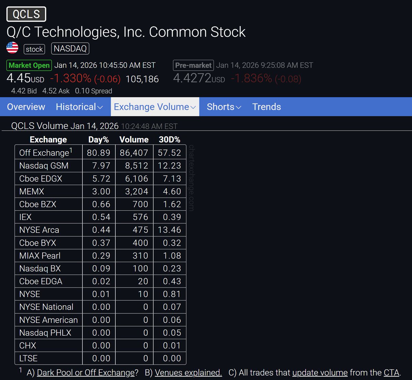Image resolution: width=412 pixels, height=380 pixels.
Task: Click the 4.45 USD current price
Action: [25, 78]
